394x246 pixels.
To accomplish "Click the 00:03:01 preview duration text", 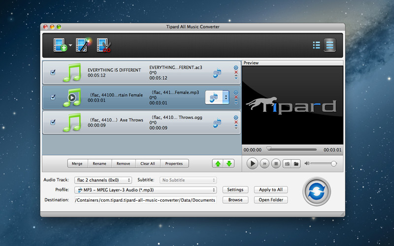I will 332,150.
